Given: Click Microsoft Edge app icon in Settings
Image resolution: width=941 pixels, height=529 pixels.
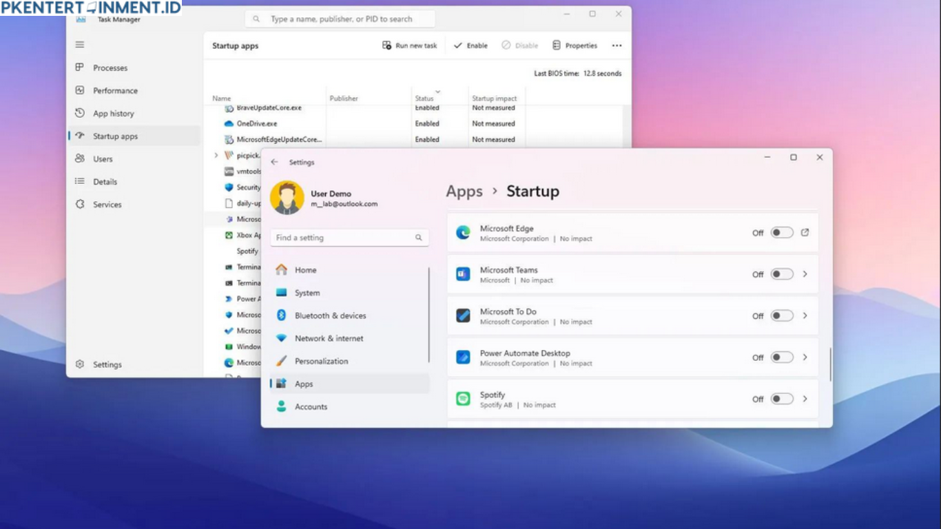Looking at the screenshot, I should [463, 233].
